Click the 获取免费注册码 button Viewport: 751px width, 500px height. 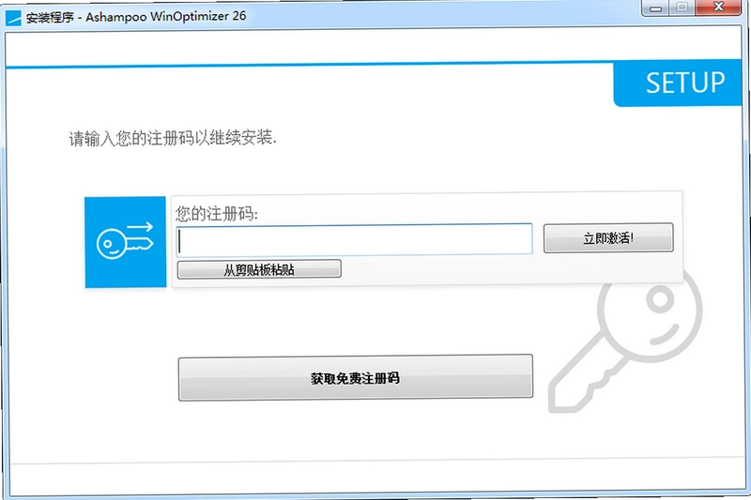[x=356, y=378]
